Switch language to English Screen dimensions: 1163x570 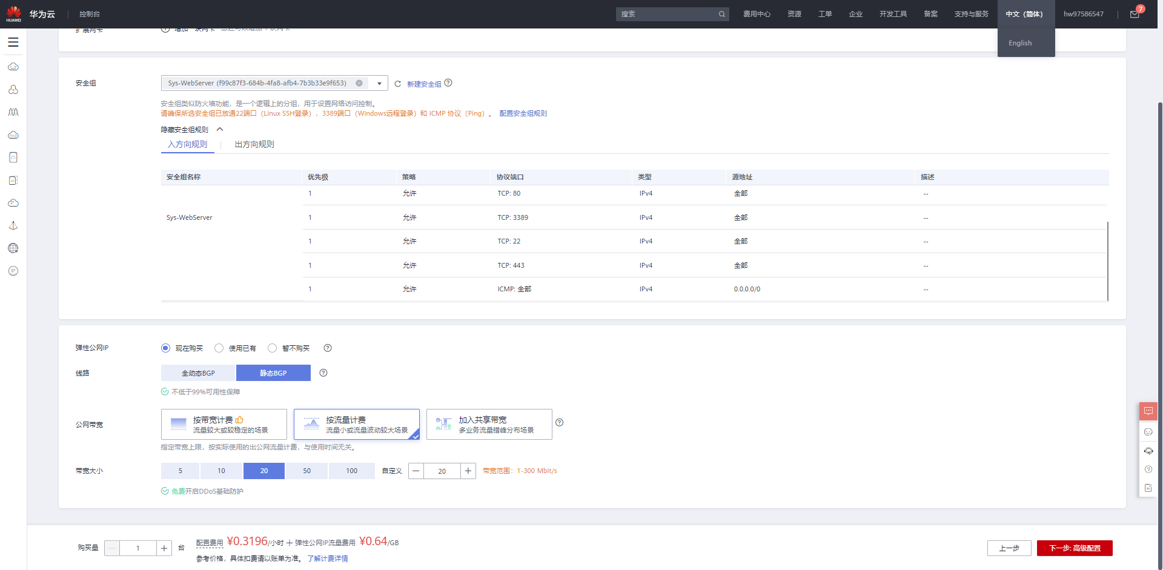tap(1020, 43)
